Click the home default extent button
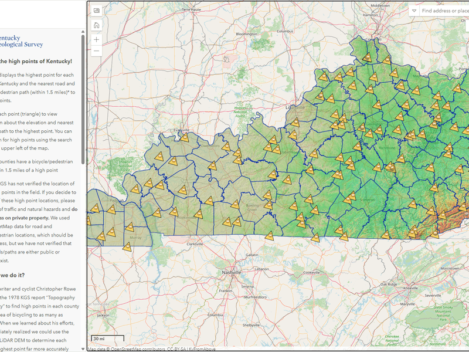This screenshot has height=352, width=469. pyautogui.click(x=97, y=25)
